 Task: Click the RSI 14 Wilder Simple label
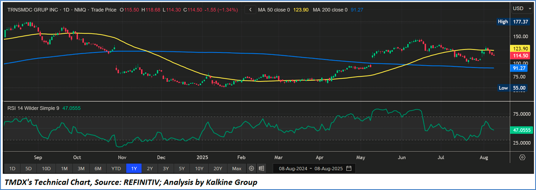point(34,108)
